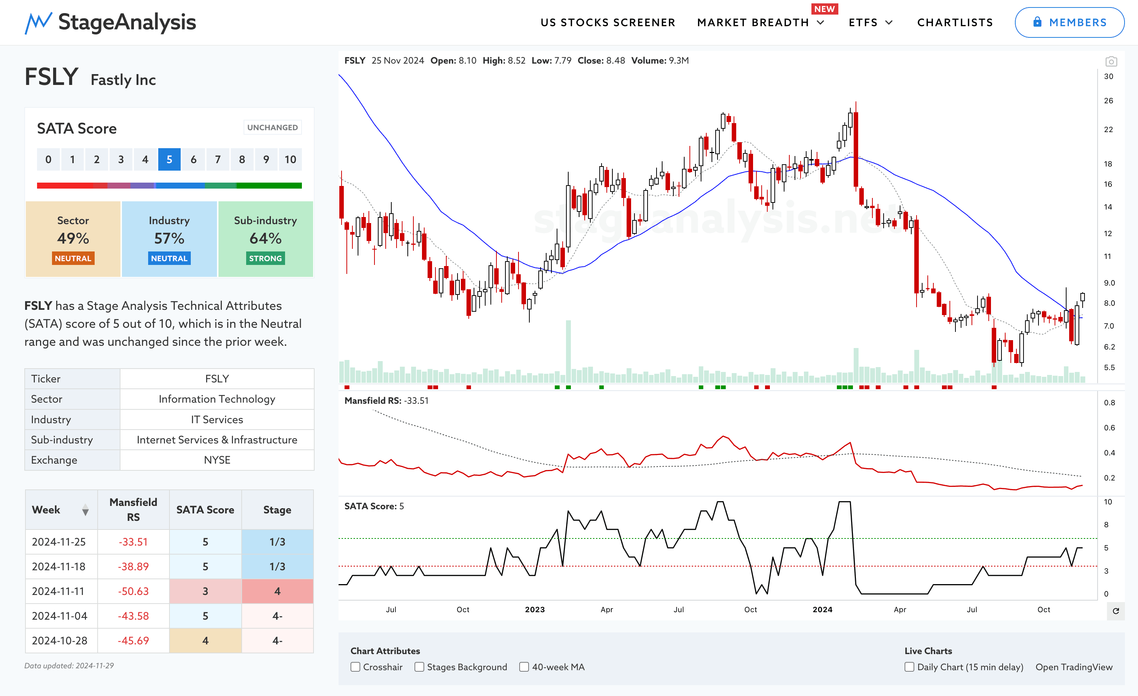Enable the Crosshair checkbox

355,666
